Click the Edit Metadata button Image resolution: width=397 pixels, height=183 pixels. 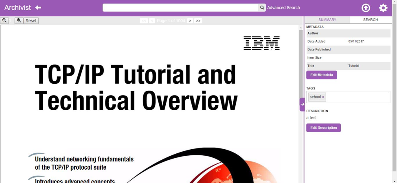pos(321,75)
